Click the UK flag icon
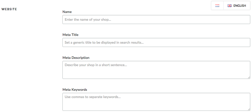251x112 pixels. coord(229,5)
